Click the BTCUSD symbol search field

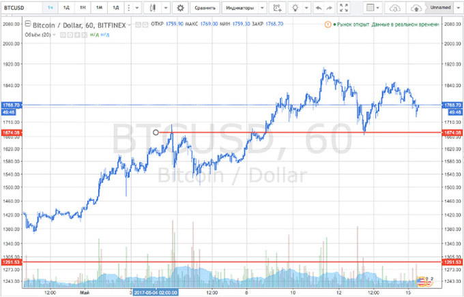19,7
